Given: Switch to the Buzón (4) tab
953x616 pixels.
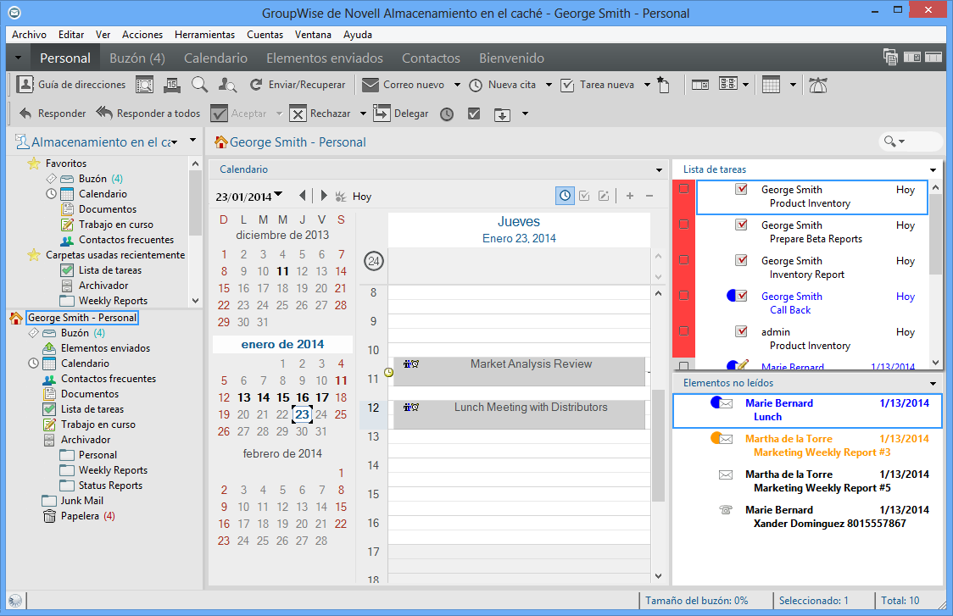Looking at the screenshot, I should [x=137, y=58].
